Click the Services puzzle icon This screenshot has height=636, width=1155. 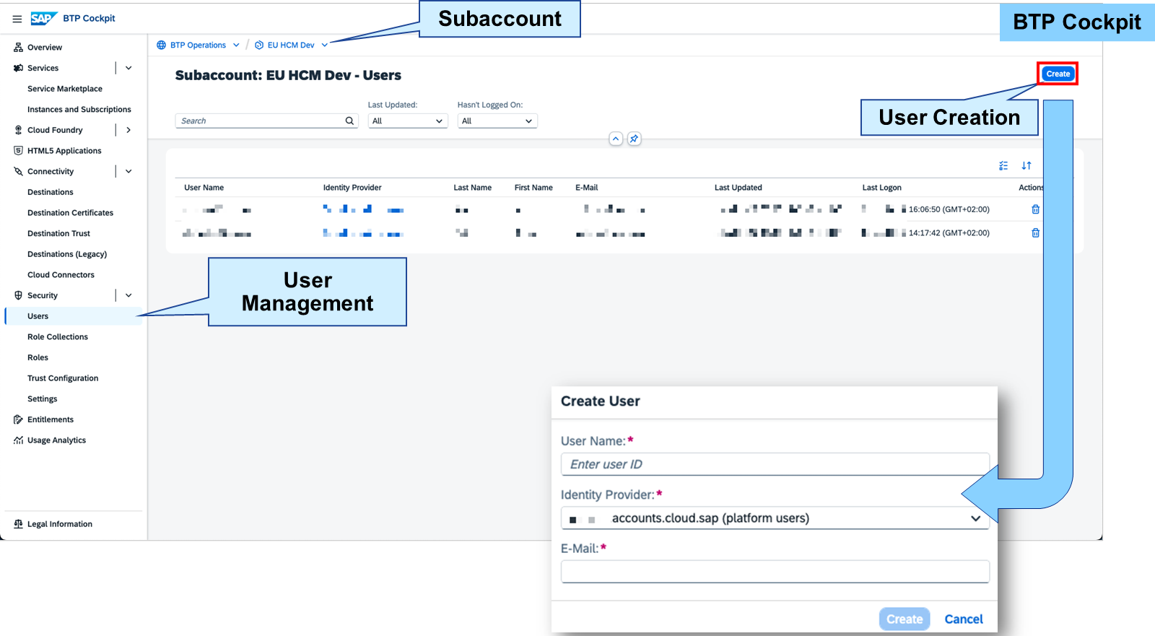18,68
